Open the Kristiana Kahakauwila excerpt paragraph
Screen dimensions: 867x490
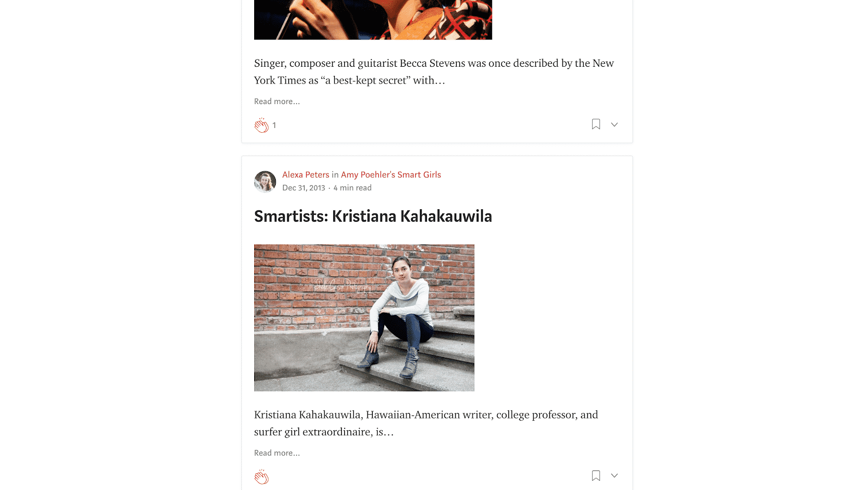point(426,423)
